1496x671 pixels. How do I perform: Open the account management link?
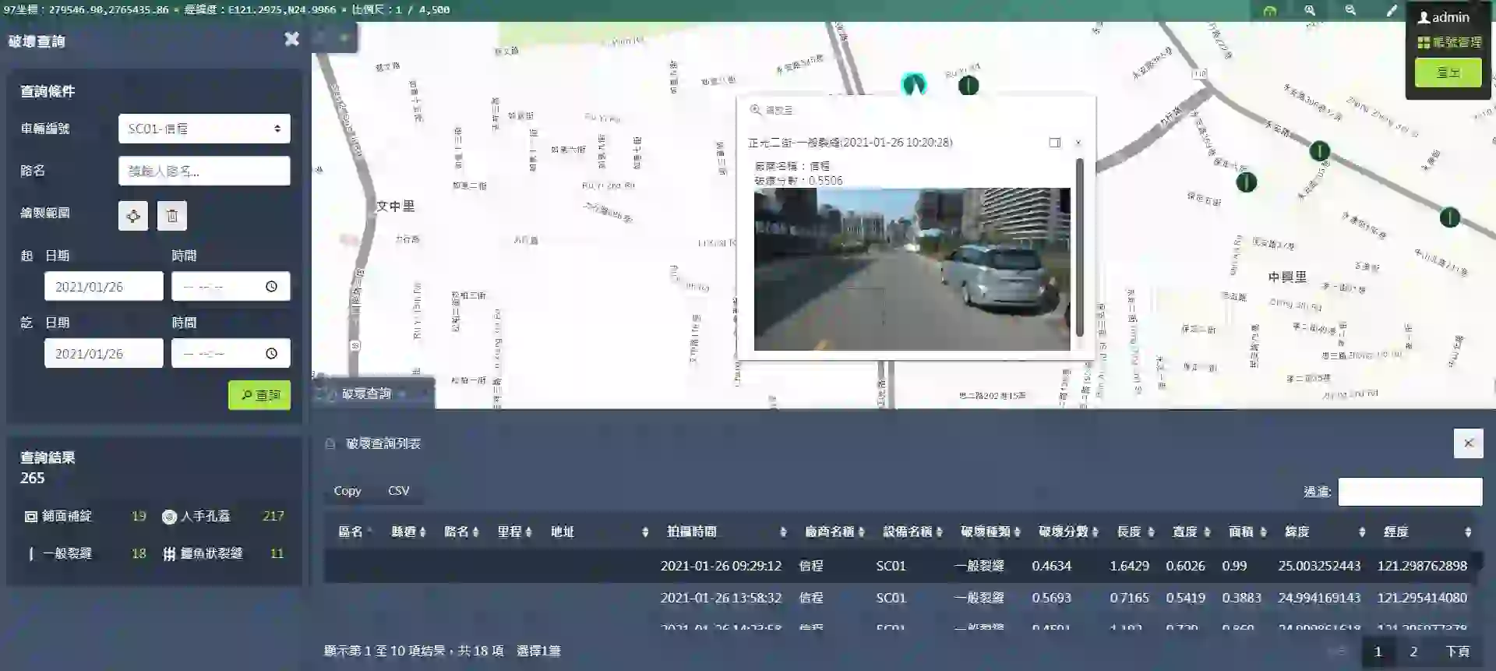tap(1449, 42)
